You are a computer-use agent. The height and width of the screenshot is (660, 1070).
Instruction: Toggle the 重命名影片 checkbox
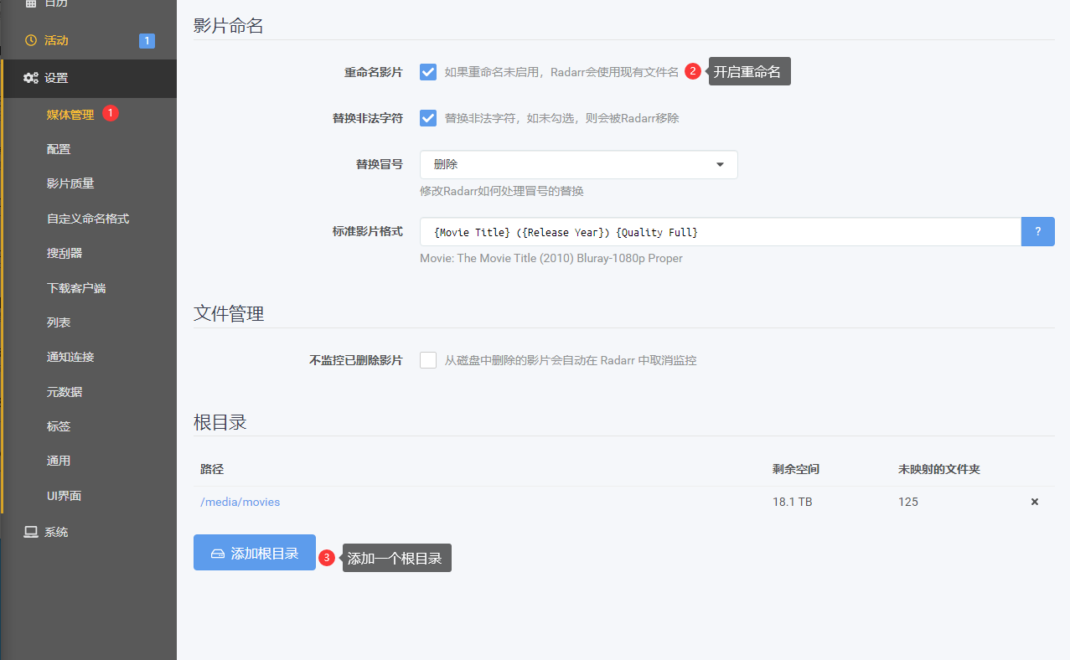[428, 72]
